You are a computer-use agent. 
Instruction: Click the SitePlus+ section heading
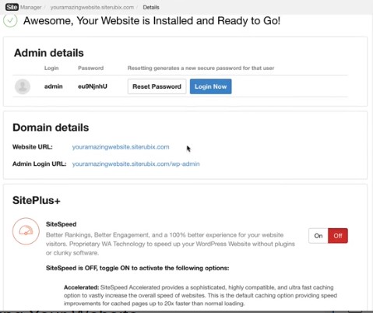coord(37,200)
